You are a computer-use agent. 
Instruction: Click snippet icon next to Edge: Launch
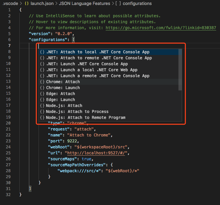click(42, 100)
